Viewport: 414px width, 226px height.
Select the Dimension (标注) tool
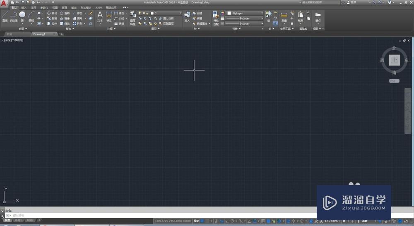coord(109,17)
